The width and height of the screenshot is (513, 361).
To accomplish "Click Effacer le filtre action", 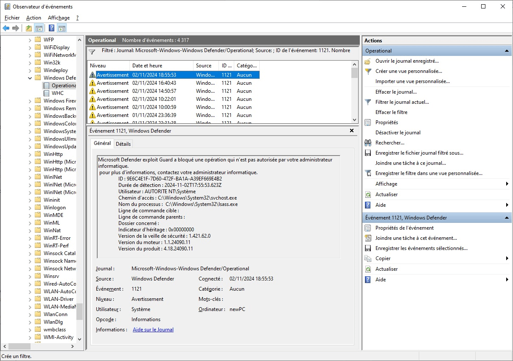I will point(391,112).
